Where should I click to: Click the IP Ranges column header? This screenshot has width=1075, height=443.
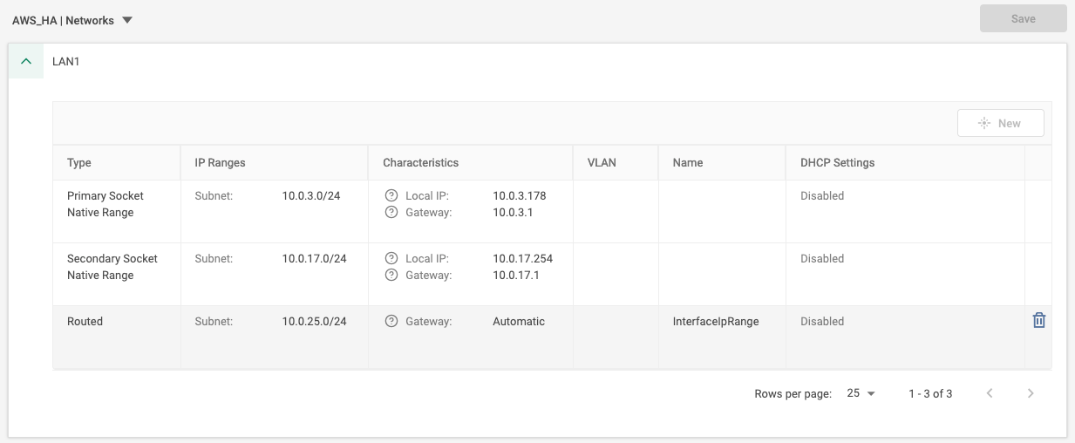point(220,162)
